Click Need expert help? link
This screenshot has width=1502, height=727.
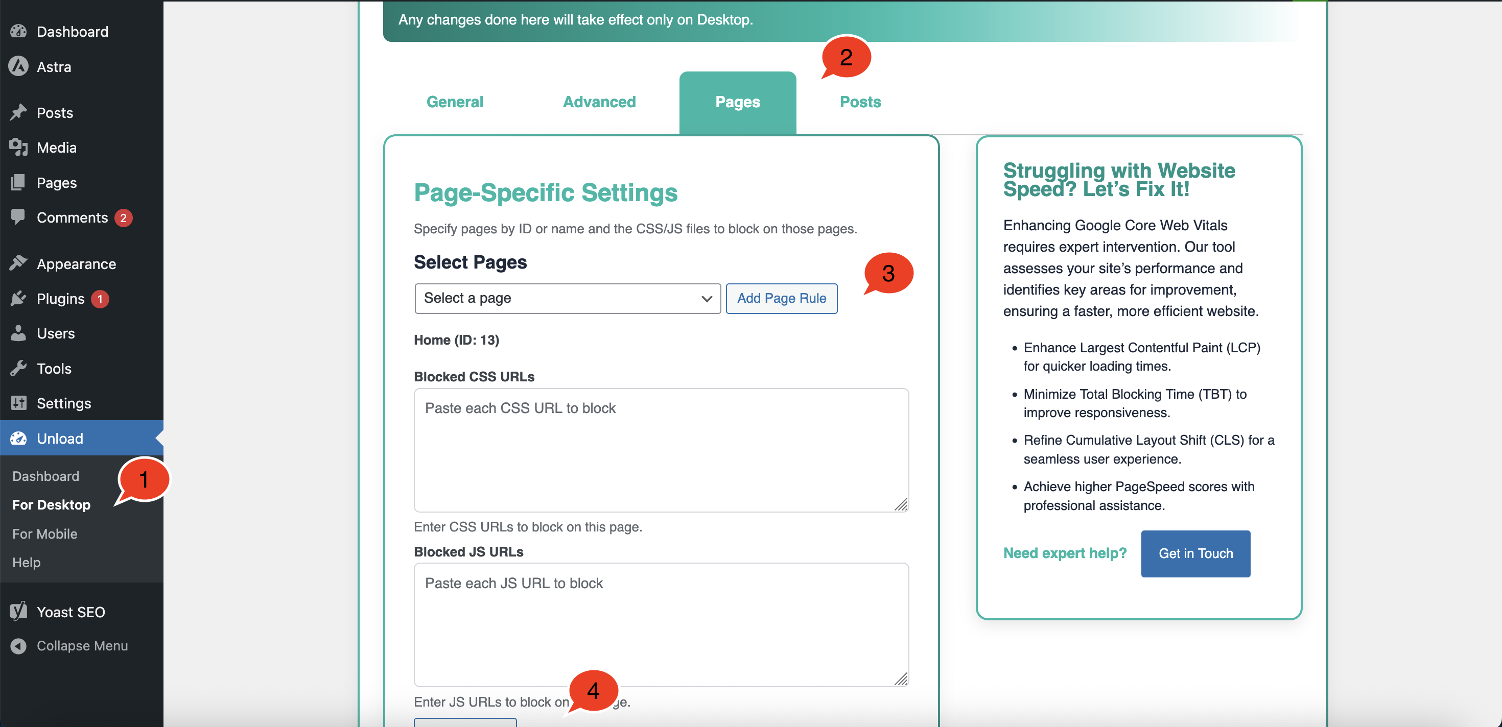[1065, 553]
